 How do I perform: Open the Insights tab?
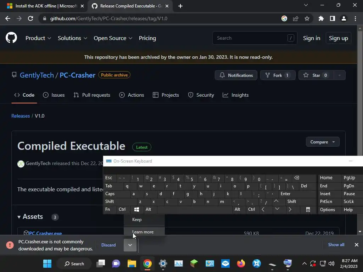[x=236, y=95]
